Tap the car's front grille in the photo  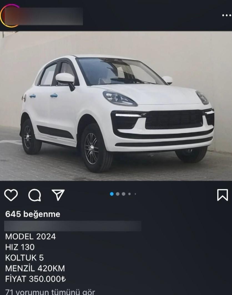tap(174, 120)
